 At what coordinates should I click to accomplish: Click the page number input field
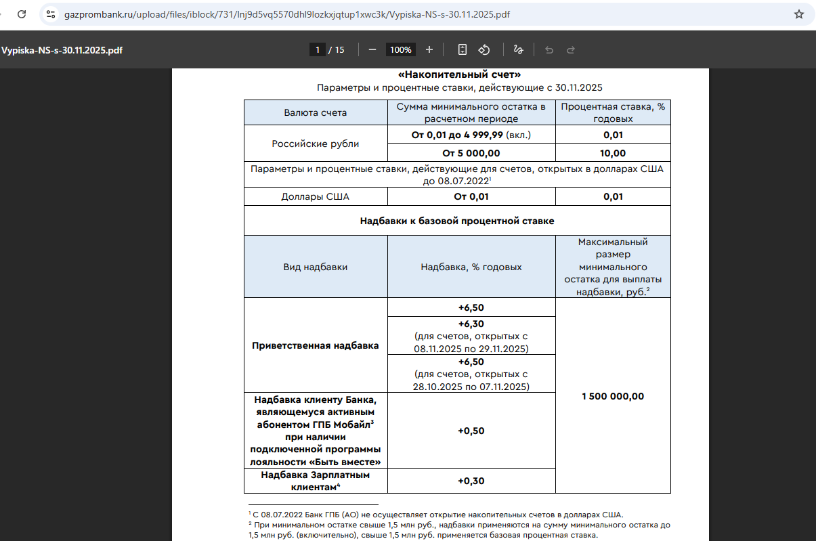click(x=317, y=49)
